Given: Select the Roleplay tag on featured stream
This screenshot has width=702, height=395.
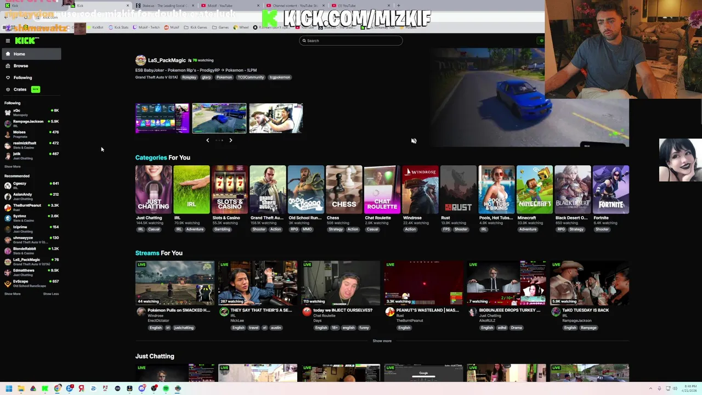Looking at the screenshot, I should click(x=189, y=77).
